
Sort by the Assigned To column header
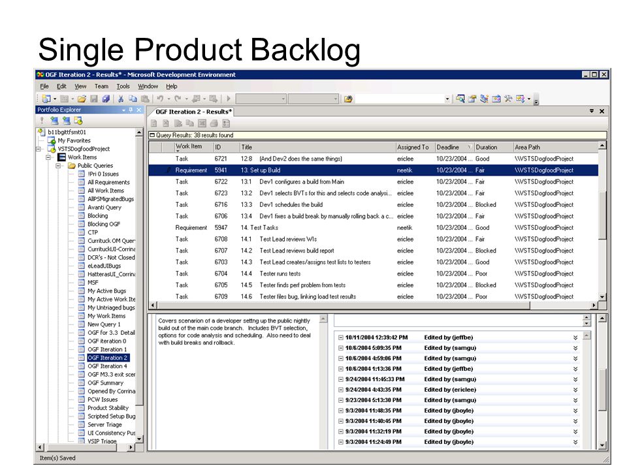415,147
